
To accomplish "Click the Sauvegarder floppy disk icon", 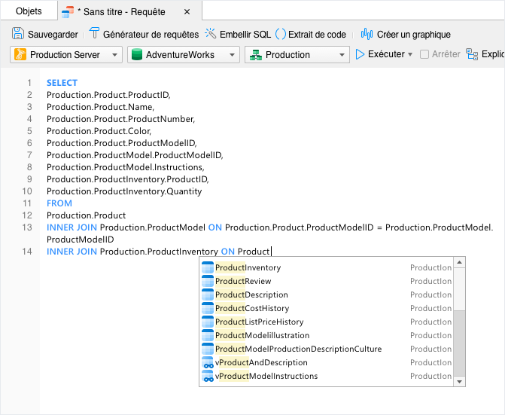I will [18, 33].
